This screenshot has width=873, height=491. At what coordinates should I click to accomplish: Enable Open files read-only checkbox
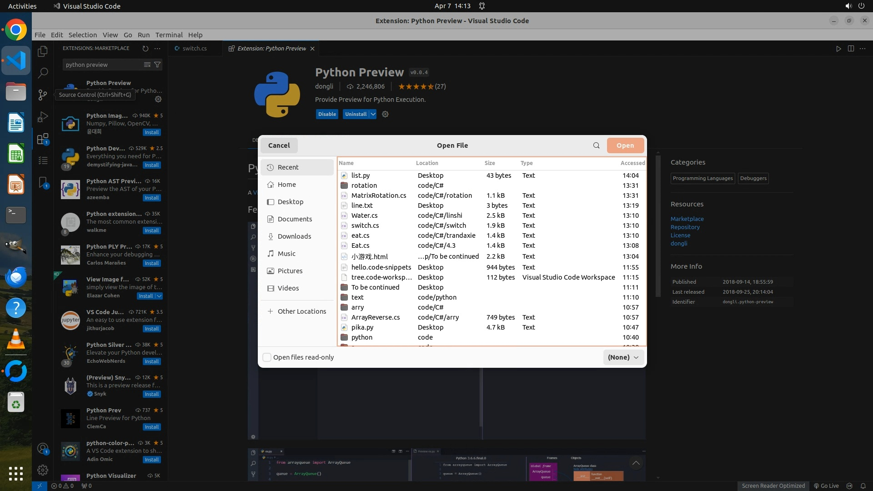(x=267, y=357)
